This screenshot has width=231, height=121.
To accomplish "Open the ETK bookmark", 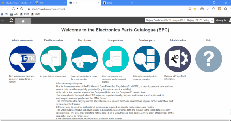I will coord(4,14).
